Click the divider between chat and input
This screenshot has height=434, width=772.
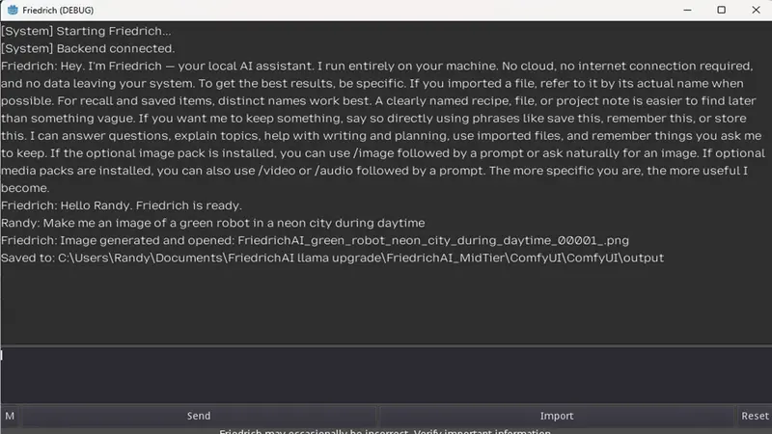386,346
